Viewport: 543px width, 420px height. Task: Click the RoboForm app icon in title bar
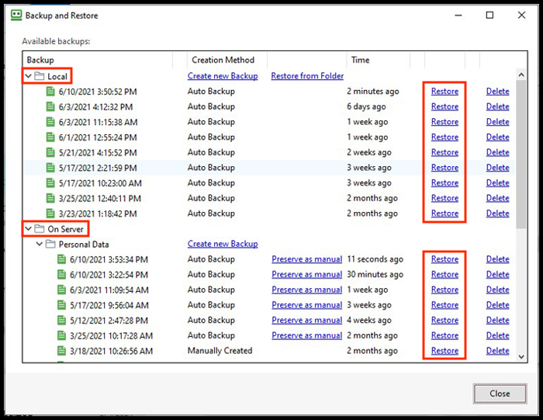[x=16, y=16]
